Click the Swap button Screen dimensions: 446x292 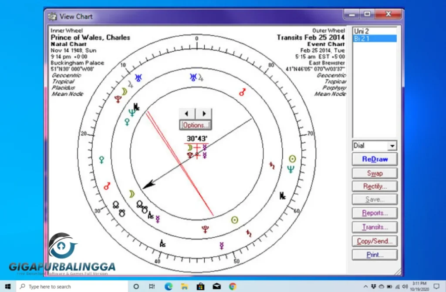pos(375,173)
